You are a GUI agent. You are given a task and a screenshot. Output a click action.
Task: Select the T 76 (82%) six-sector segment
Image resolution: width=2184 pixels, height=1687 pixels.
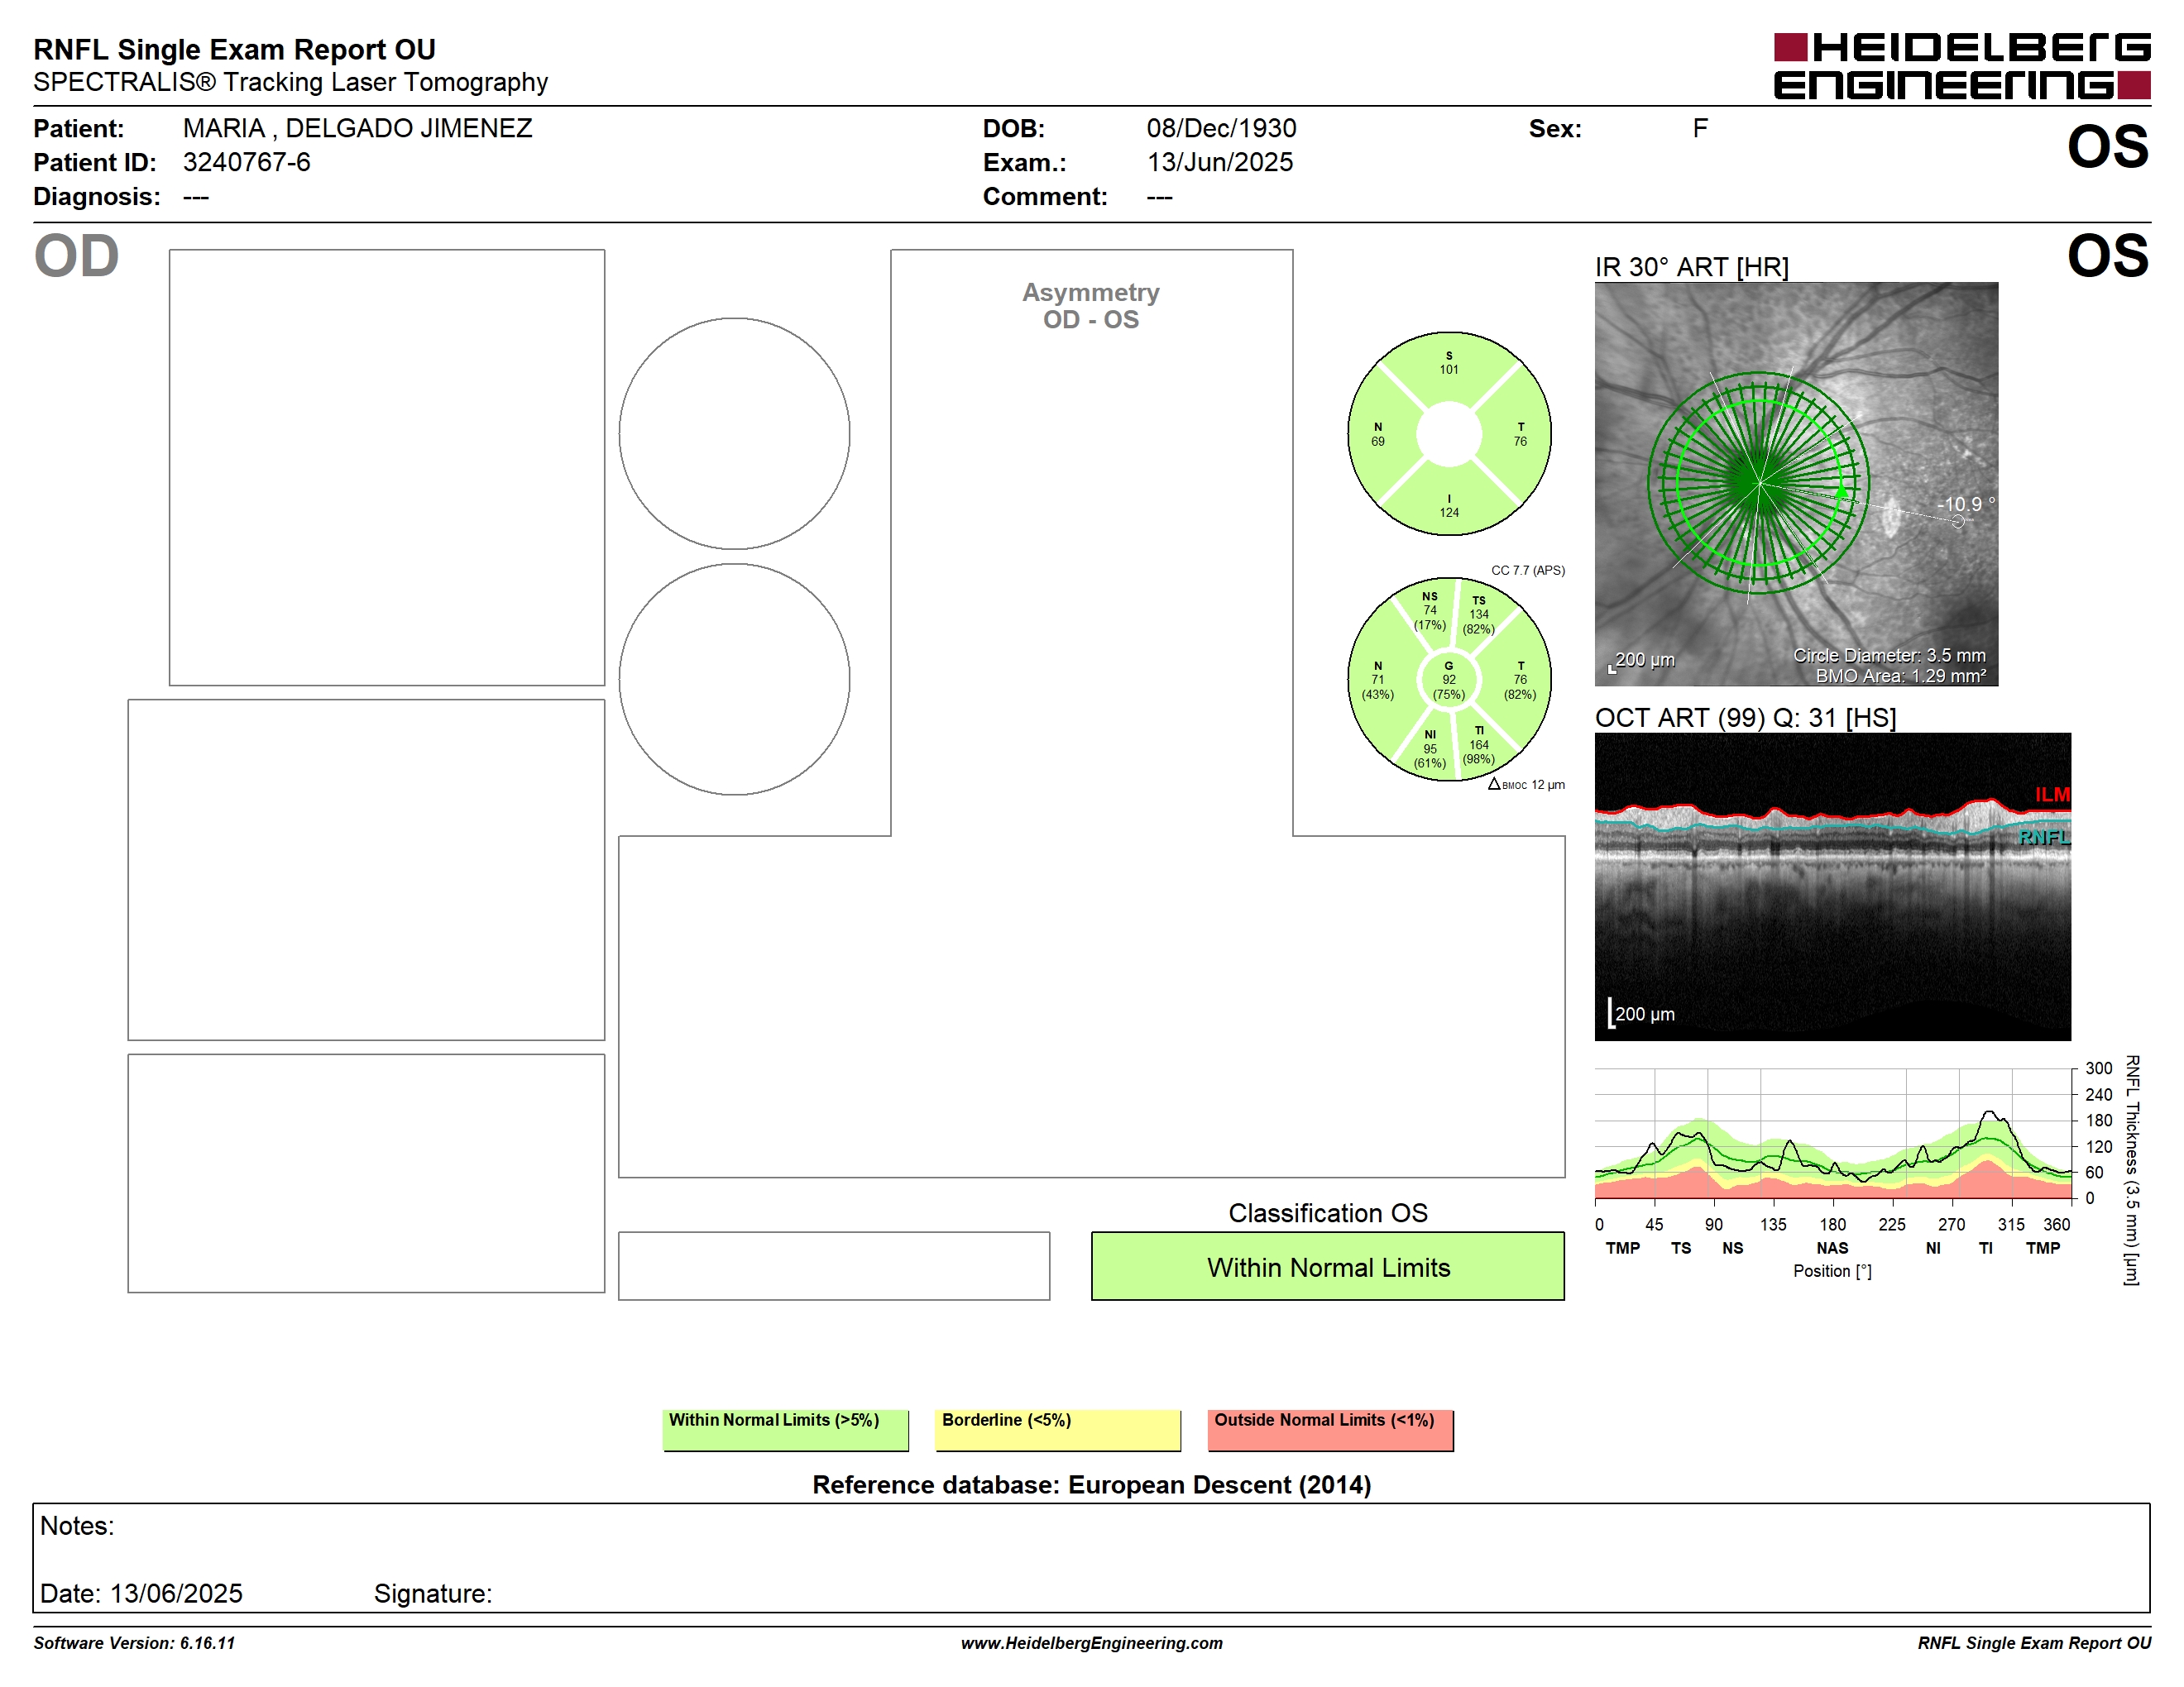pos(1520,680)
